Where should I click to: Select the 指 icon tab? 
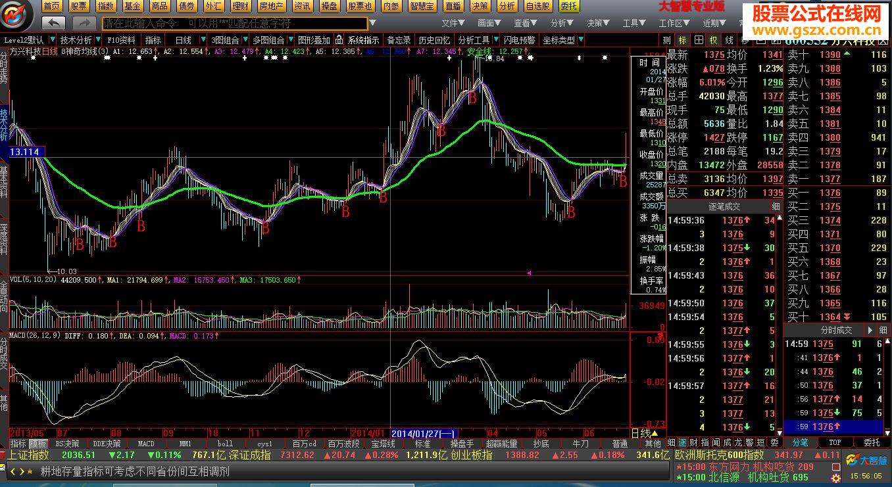click(705, 443)
